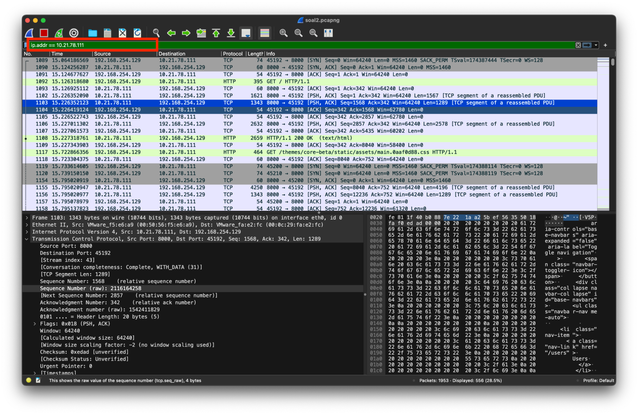Reload the capture file with the reload icon
Image resolution: width=638 pixels, height=415 pixels.
click(137, 33)
